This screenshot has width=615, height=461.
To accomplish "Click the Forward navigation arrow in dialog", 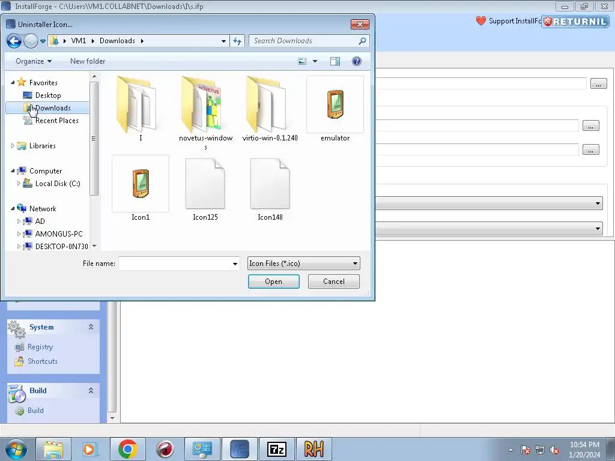I will [31, 41].
